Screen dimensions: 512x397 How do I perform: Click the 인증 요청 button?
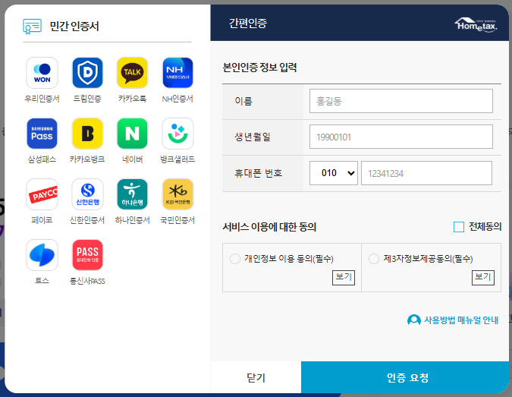pos(405,377)
